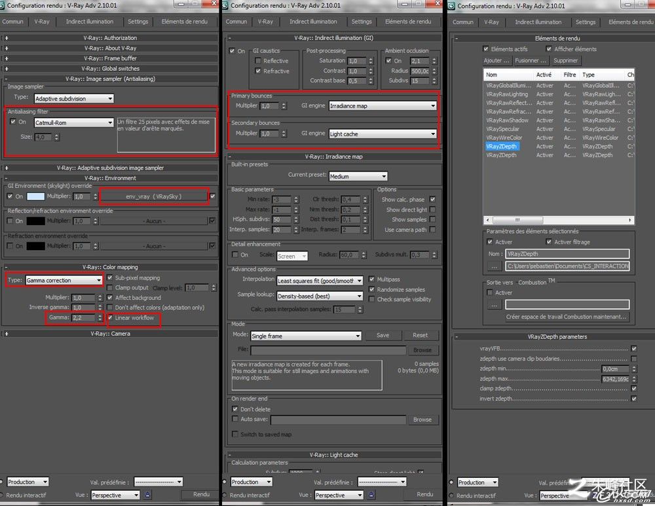Click the zdepth max value field
The height and width of the screenshot is (506, 655).
615,378
